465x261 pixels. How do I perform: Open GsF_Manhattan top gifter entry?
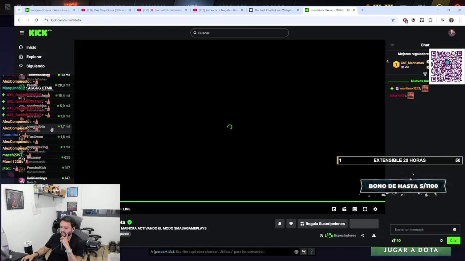tap(409, 65)
